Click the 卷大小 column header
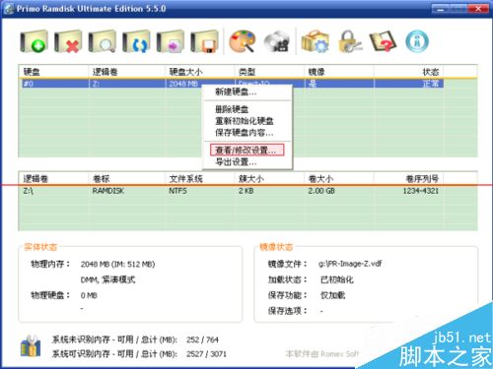The width and height of the screenshot is (493, 369). (x=338, y=179)
